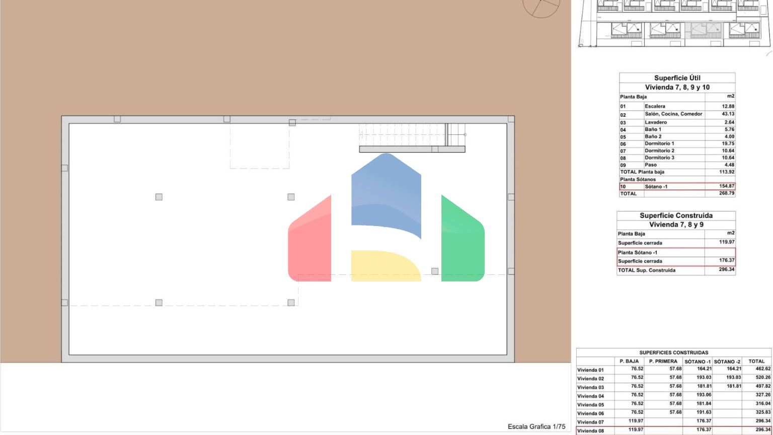Click the green shape of the watermark logo
Image resolution: width=773 pixels, height=435 pixels.
pyautogui.click(x=462, y=242)
